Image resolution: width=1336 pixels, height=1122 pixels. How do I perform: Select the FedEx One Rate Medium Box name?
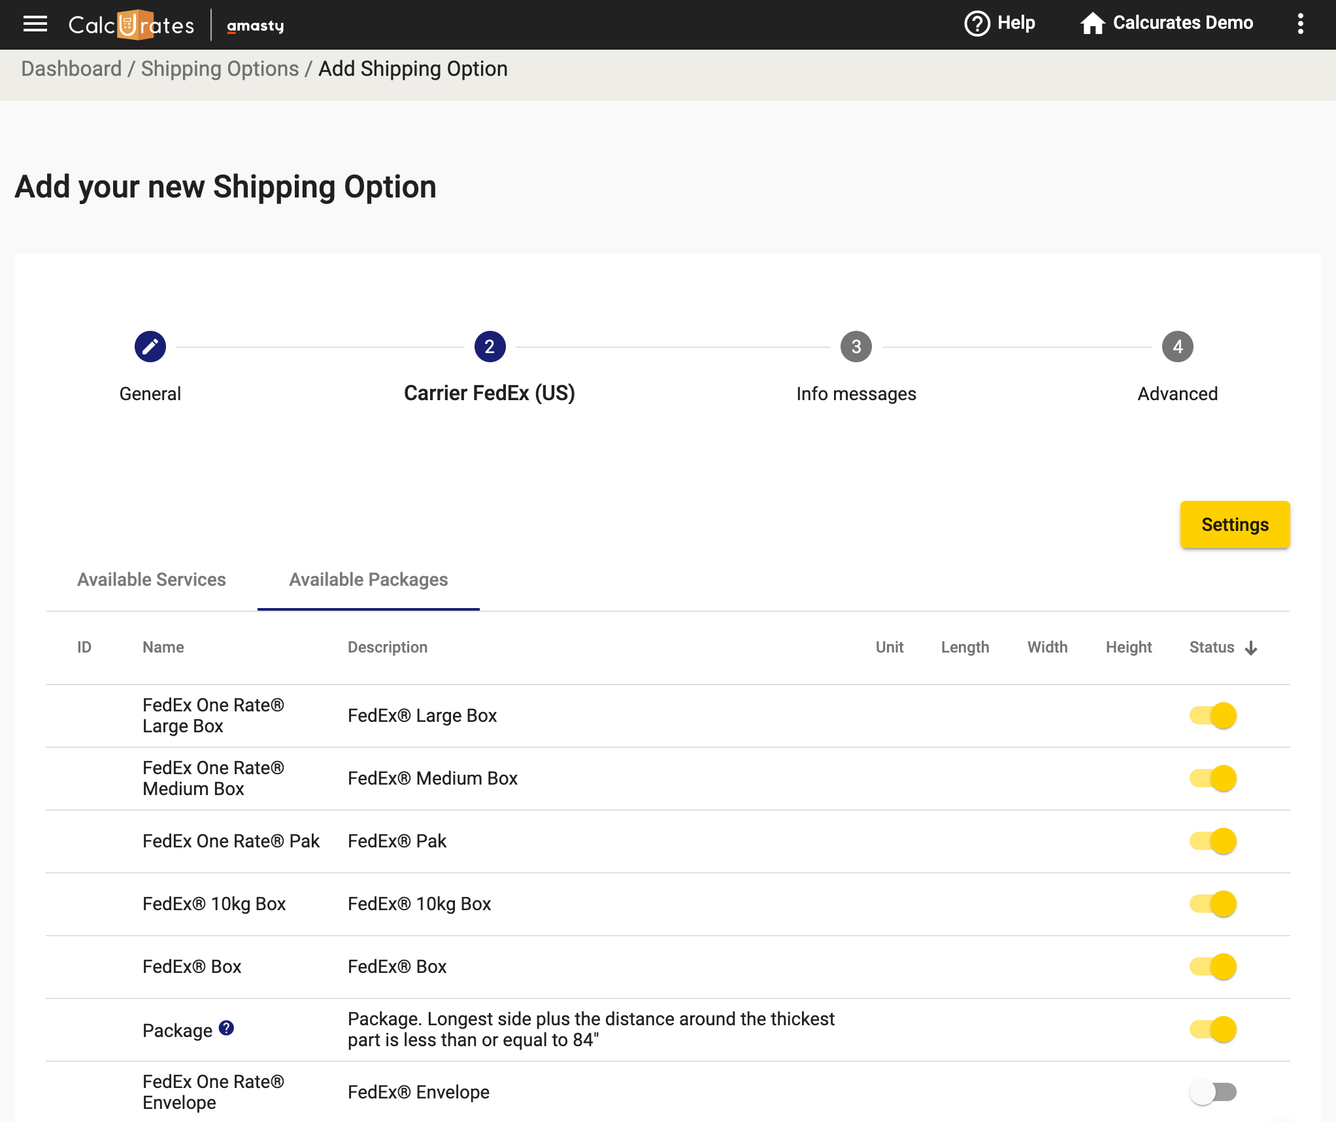(x=214, y=778)
